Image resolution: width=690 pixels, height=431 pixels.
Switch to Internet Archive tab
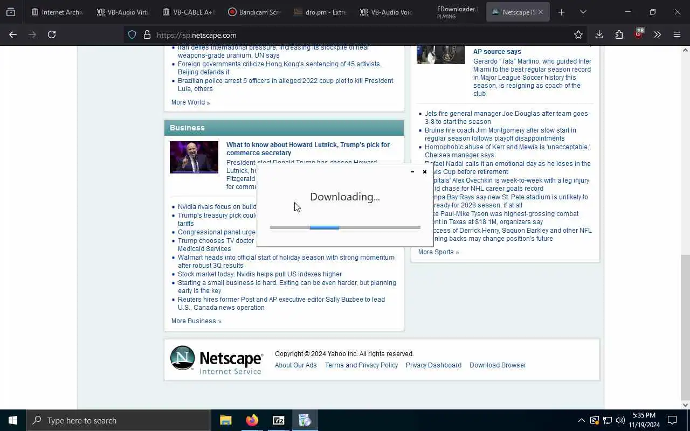[58, 12]
